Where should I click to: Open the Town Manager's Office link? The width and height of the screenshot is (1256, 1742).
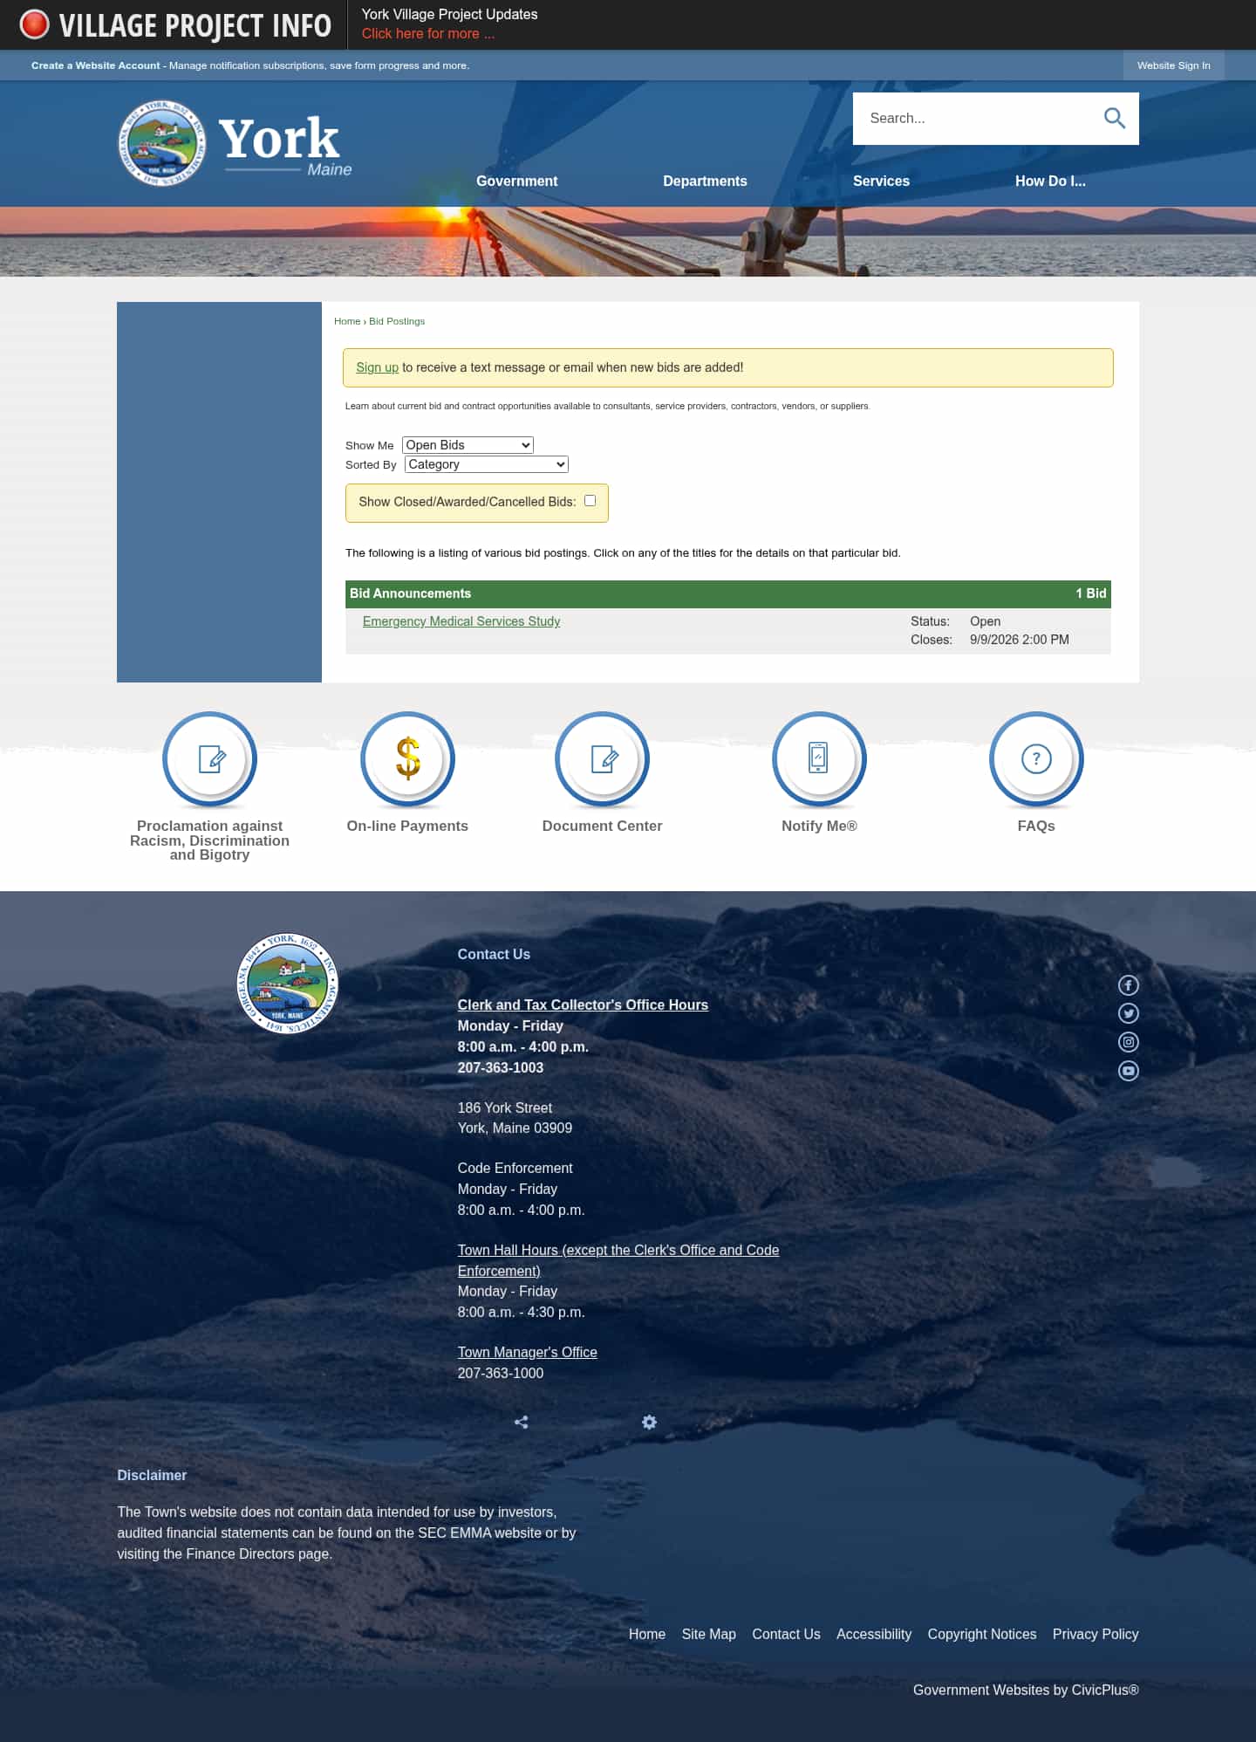pyautogui.click(x=527, y=1352)
